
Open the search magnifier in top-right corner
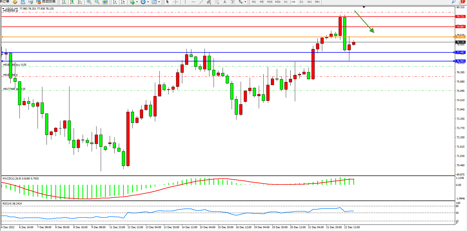pos(454,2)
